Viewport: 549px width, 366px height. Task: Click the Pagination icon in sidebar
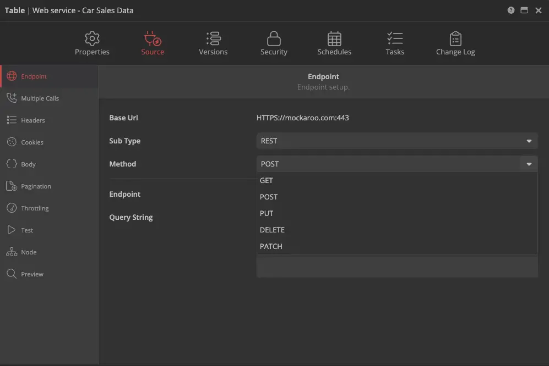coord(12,186)
